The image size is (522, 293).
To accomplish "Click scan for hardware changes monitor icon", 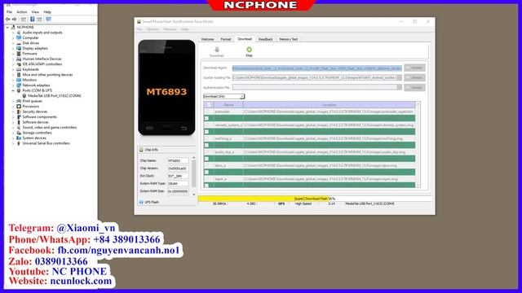I will [49, 20].
